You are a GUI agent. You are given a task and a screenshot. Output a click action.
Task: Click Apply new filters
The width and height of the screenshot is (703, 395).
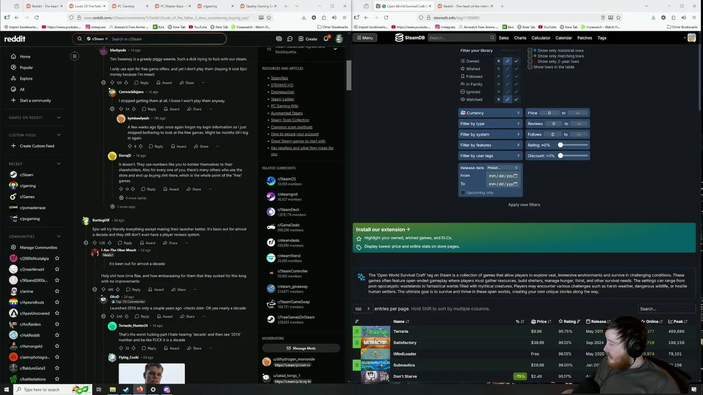click(x=524, y=205)
